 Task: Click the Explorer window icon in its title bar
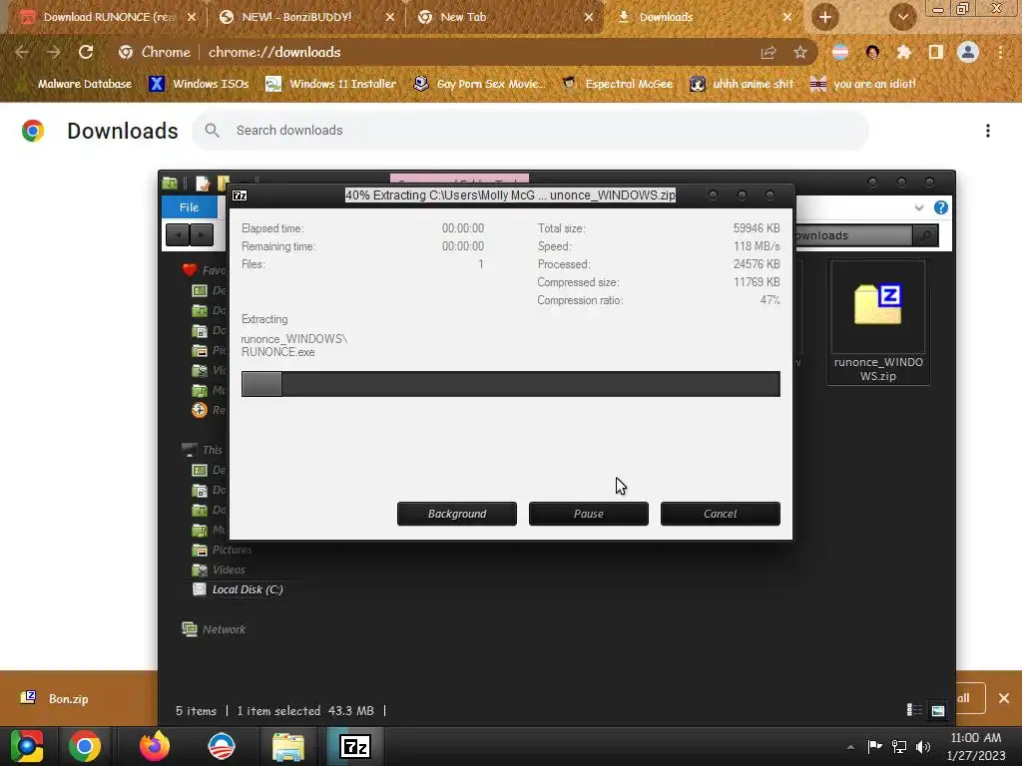[x=170, y=184]
